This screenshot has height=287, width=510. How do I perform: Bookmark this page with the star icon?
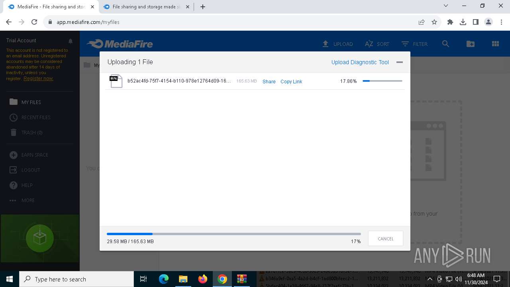point(434,22)
